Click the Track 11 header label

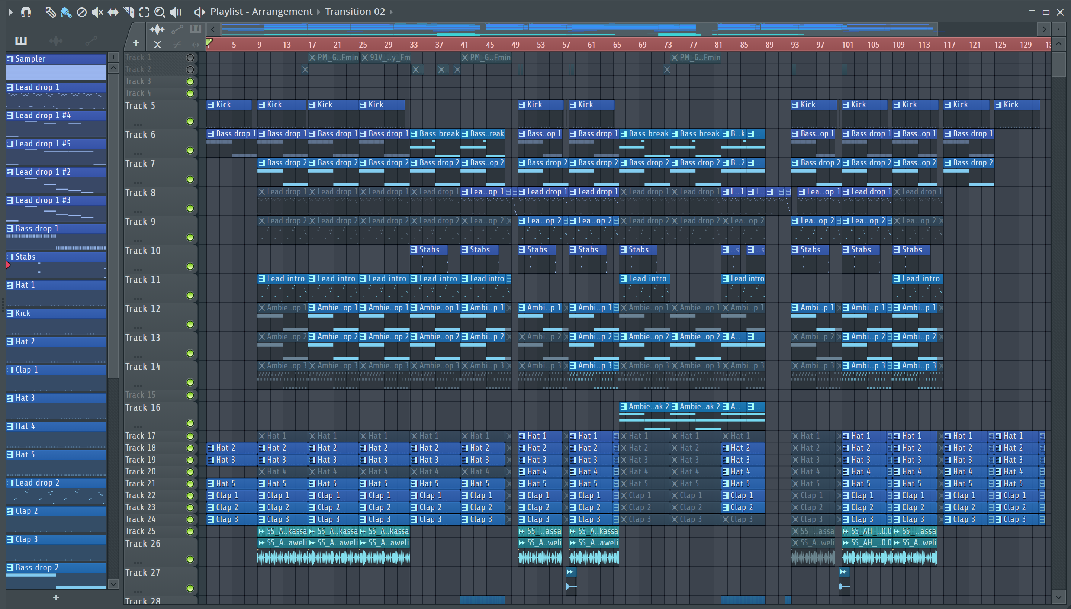tap(143, 280)
